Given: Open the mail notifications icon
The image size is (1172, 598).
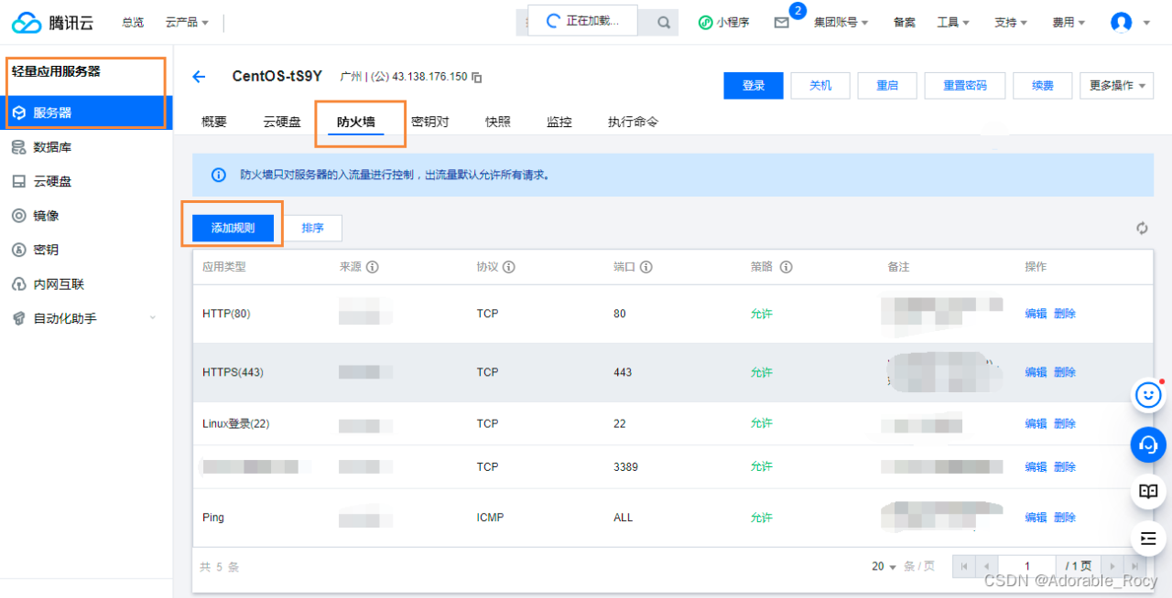Looking at the screenshot, I should point(781,23).
